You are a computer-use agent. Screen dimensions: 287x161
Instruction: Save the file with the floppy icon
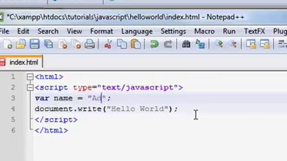coord(35,44)
